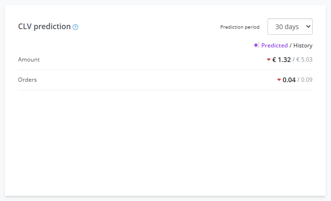Click the slash between Predicted and History
The height and width of the screenshot is (201, 331).
291,46
